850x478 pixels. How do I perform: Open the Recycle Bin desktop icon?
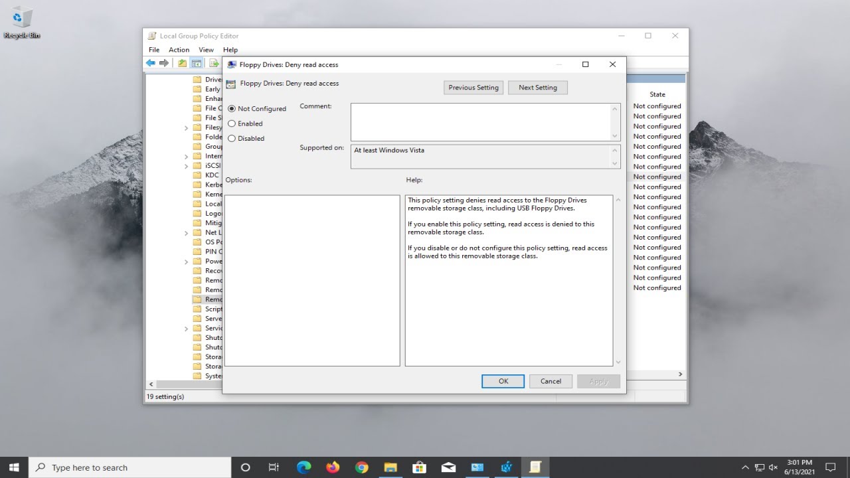(x=22, y=22)
